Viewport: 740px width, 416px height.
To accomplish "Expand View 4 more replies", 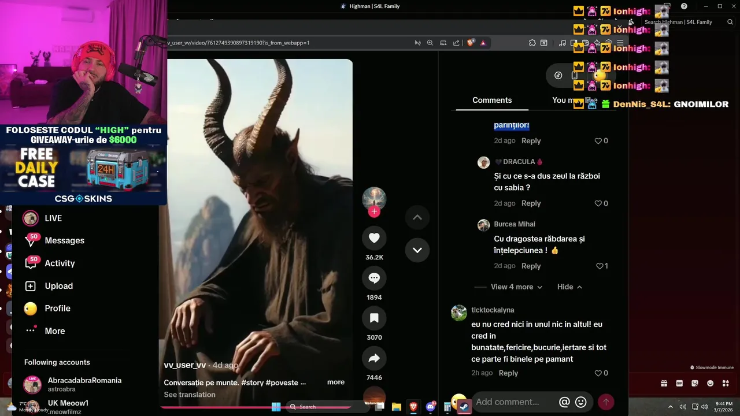I will 516,287.
